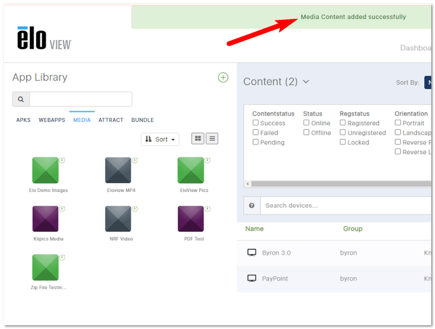Check the Pending content status box
Viewport: 435px width, 329px height.
[256, 142]
